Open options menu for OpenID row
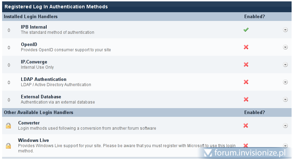Viewport: 293px width, 159px height. (285, 47)
